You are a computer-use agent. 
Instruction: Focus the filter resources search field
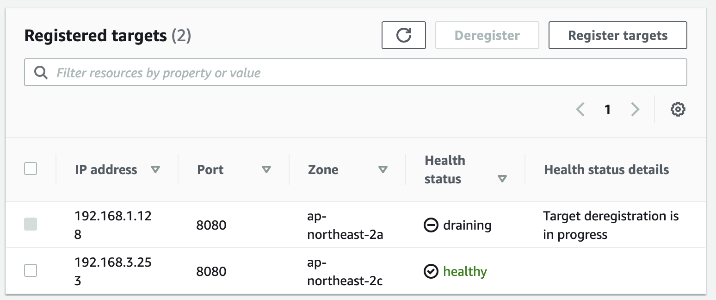click(x=365, y=73)
